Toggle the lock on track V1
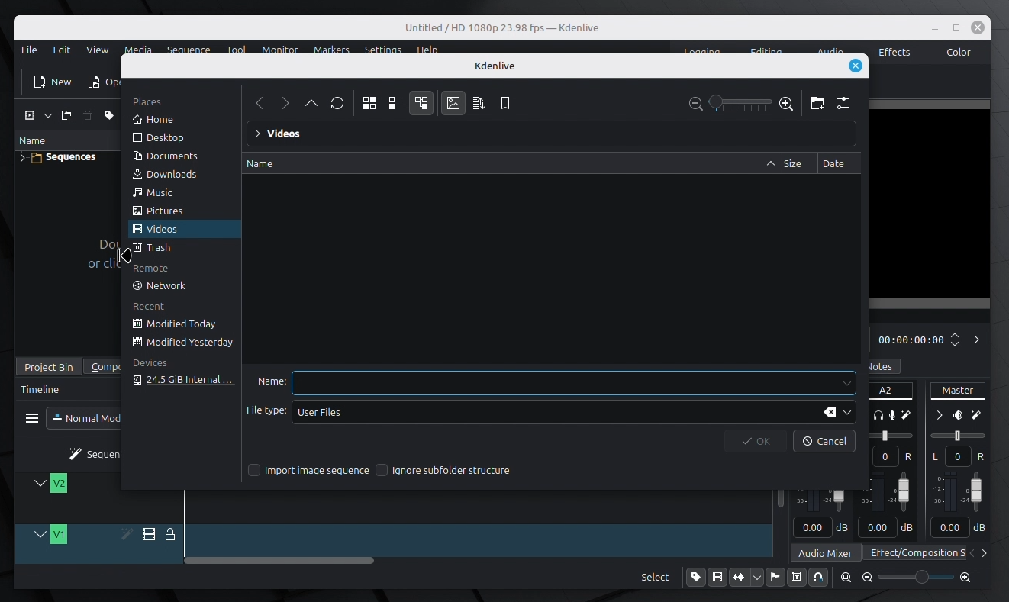The height and width of the screenshot is (602, 1009). [170, 535]
